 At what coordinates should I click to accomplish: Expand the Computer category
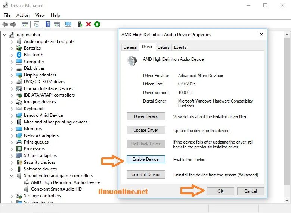(x=12, y=62)
